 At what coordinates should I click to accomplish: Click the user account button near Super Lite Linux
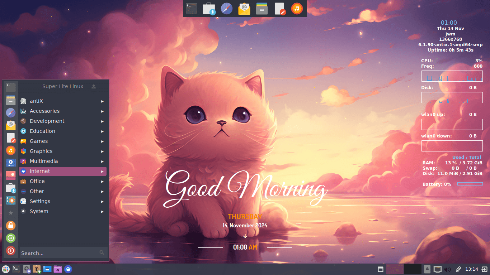(93, 86)
